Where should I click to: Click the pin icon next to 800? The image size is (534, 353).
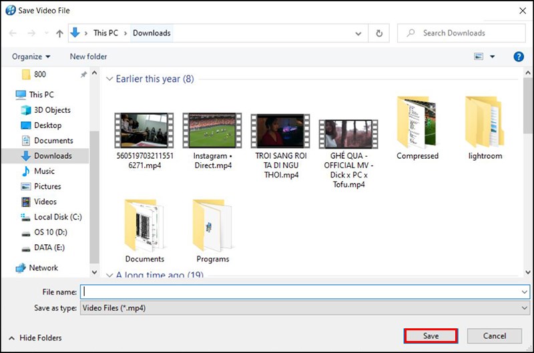(x=83, y=74)
